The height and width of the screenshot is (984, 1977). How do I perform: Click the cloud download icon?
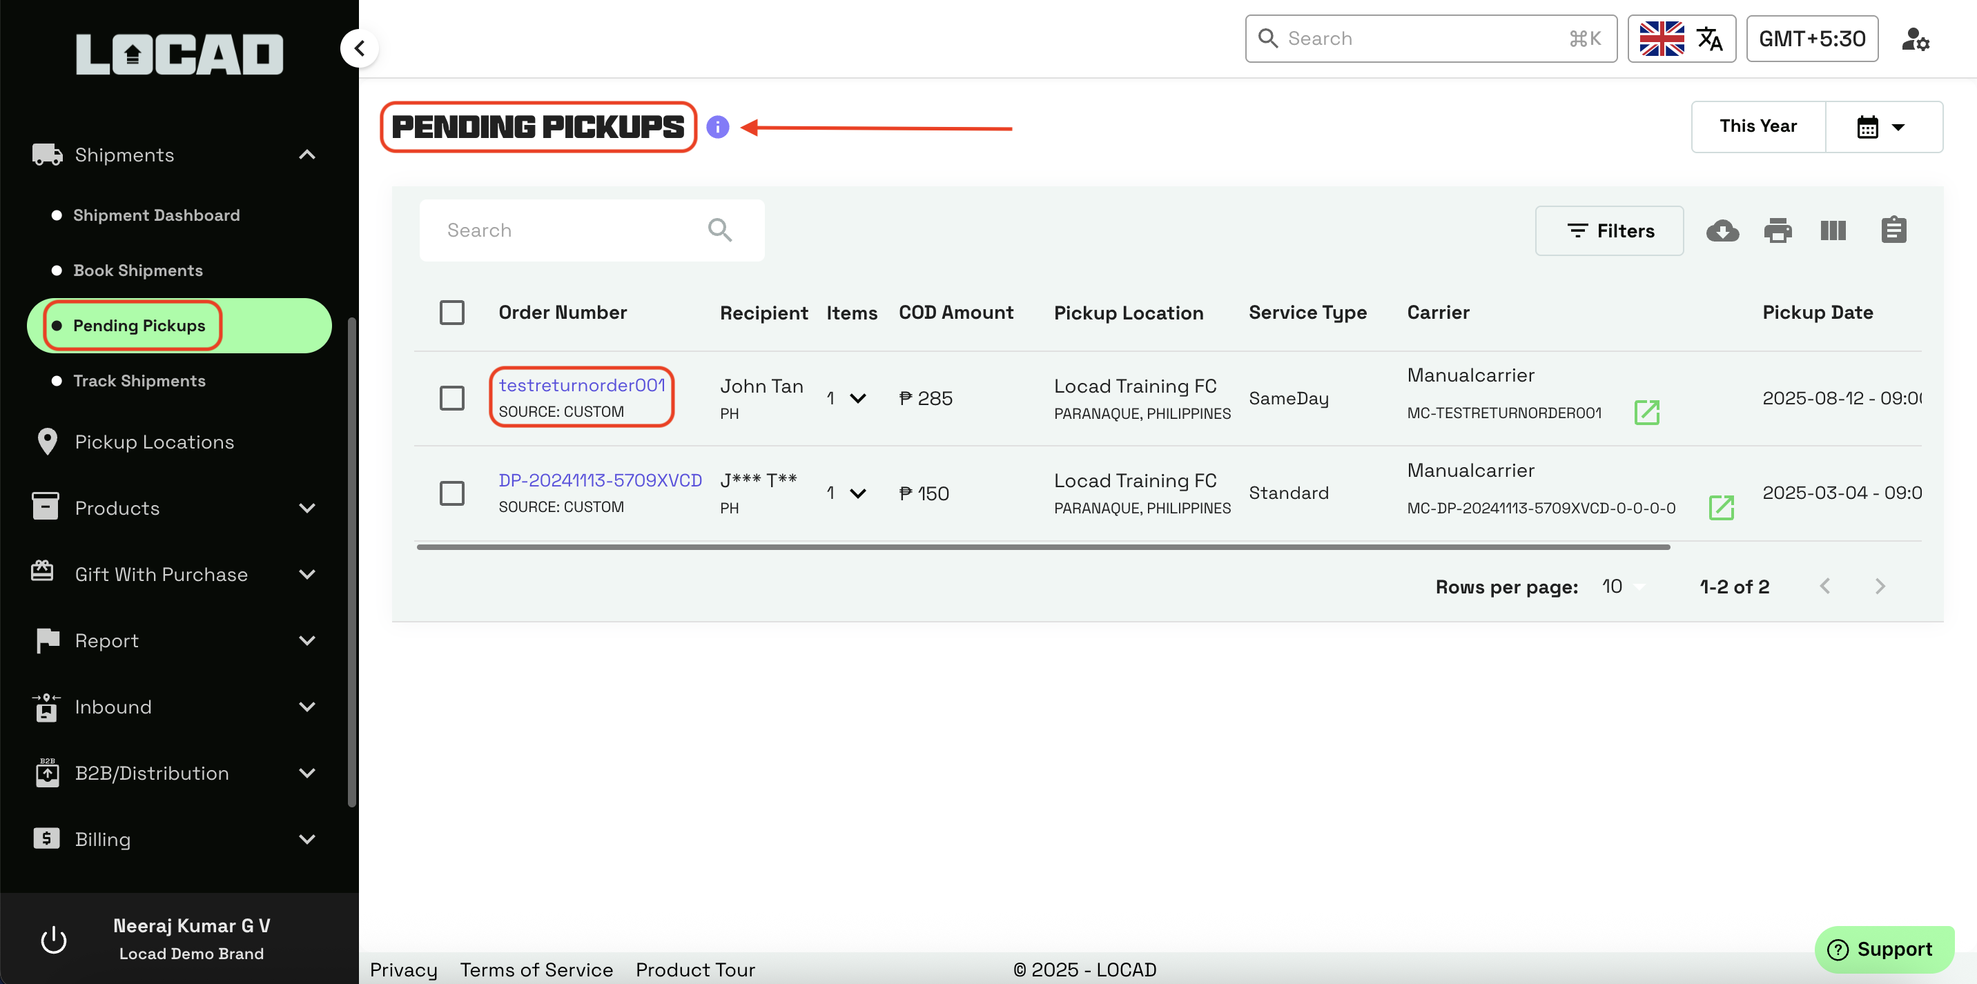(x=1722, y=230)
